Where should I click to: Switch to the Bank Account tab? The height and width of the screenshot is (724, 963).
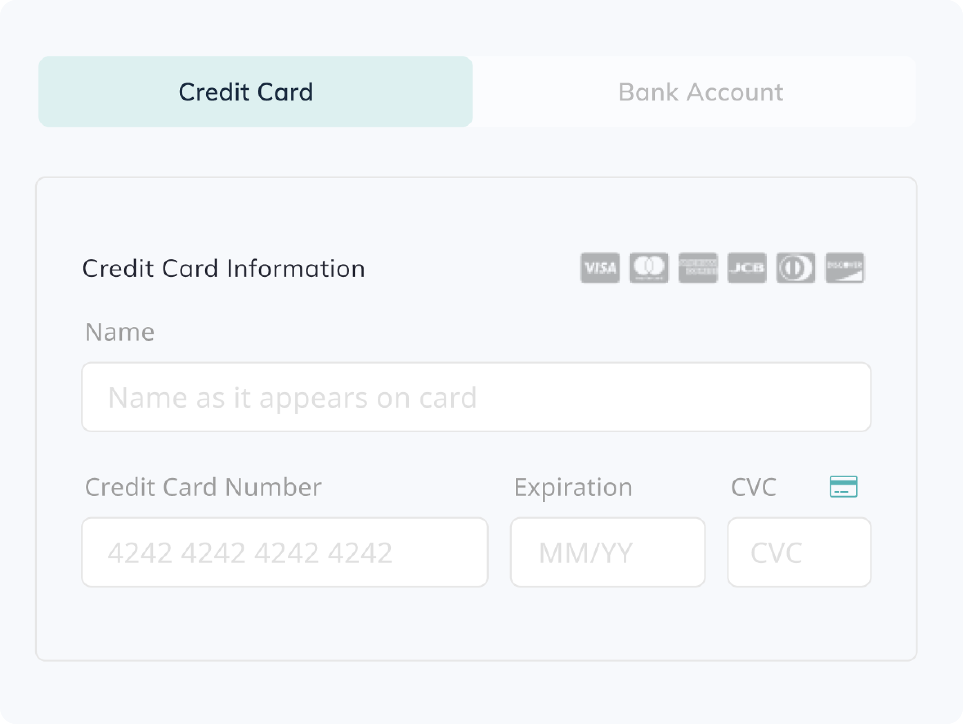coord(701,92)
